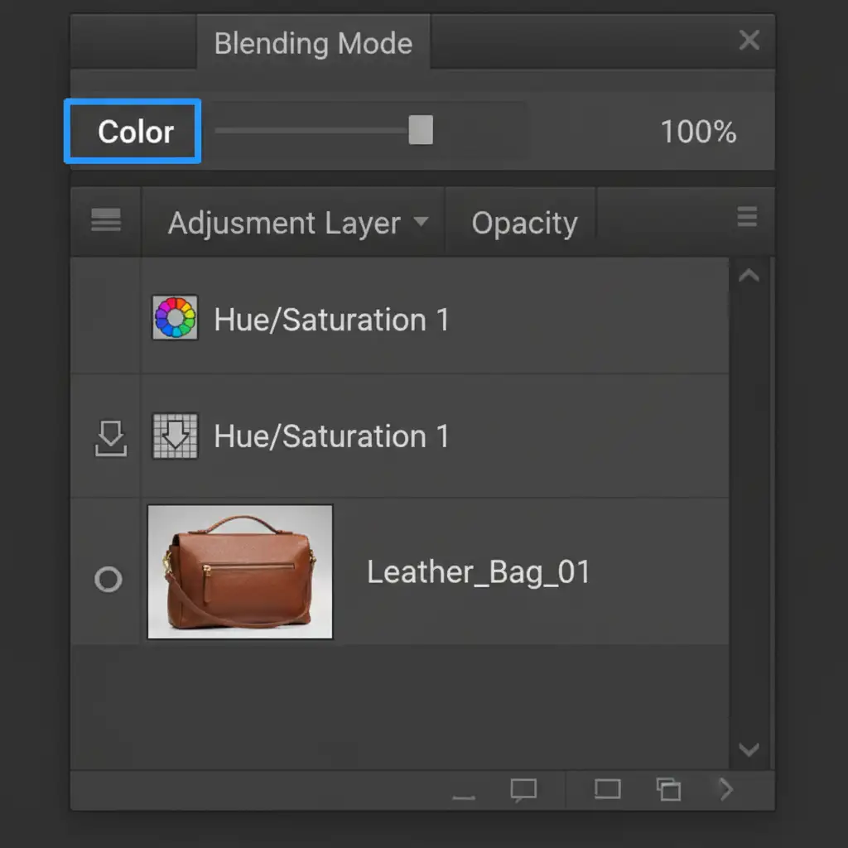Click the small dash icon in bottom bar
The image size is (848, 848).
point(464,797)
